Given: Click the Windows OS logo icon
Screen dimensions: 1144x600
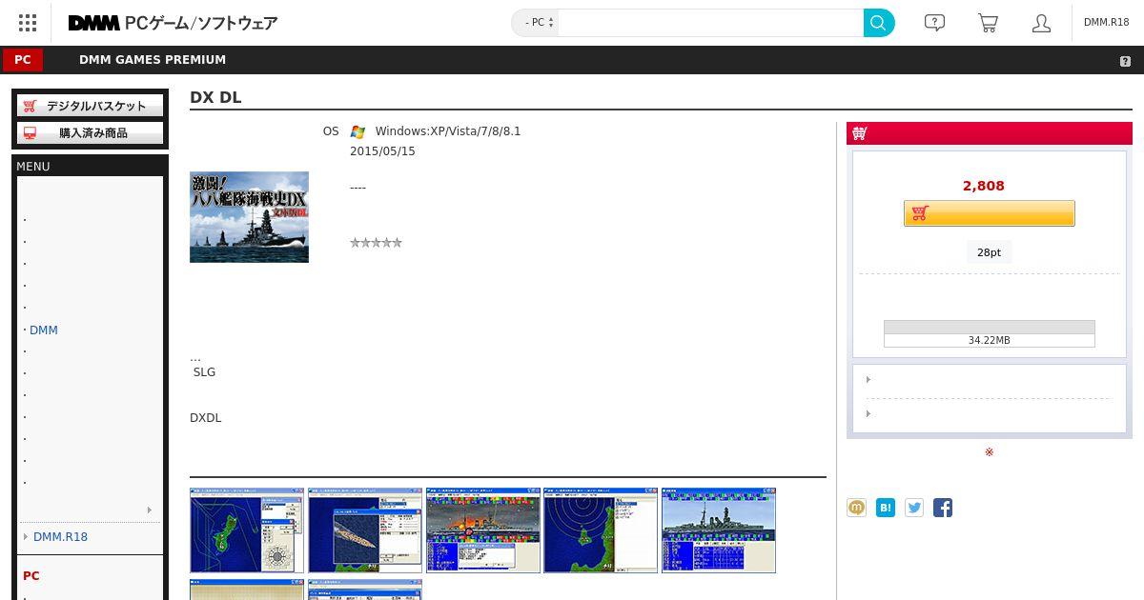Looking at the screenshot, I should coord(357,132).
